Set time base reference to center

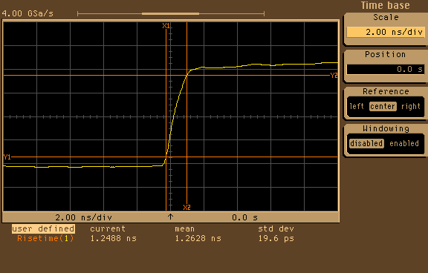pos(383,106)
